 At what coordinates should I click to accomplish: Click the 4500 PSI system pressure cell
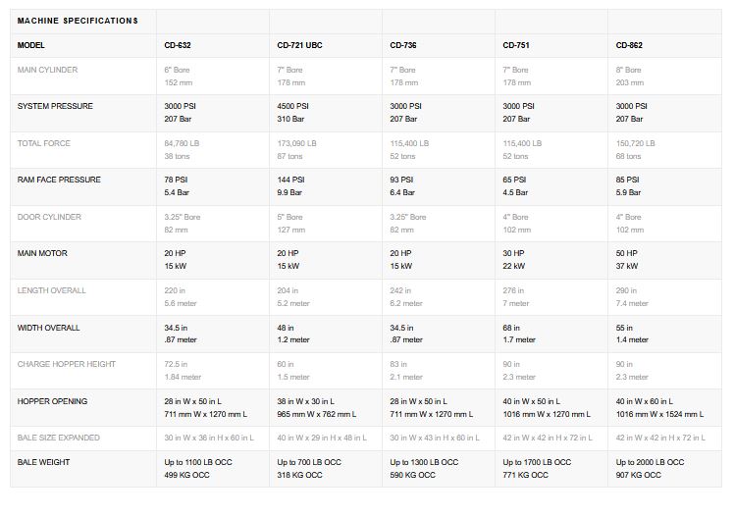click(x=292, y=106)
